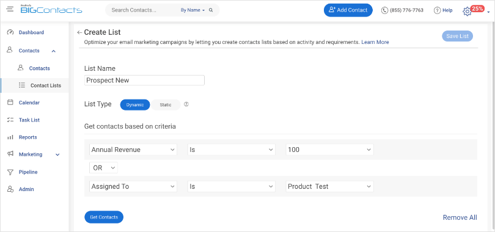
Task: Click the phone icon in header
Action: (x=384, y=10)
